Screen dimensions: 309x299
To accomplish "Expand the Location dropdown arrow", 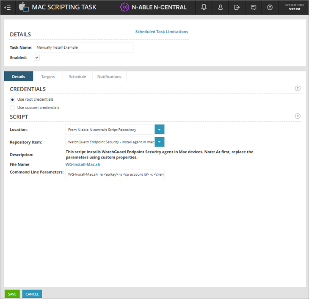I will [159, 130].
